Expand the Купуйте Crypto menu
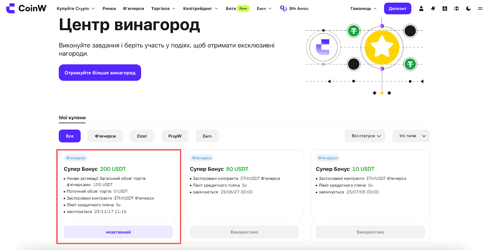The height and width of the screenshot is (250, 490). pos(76,9)
